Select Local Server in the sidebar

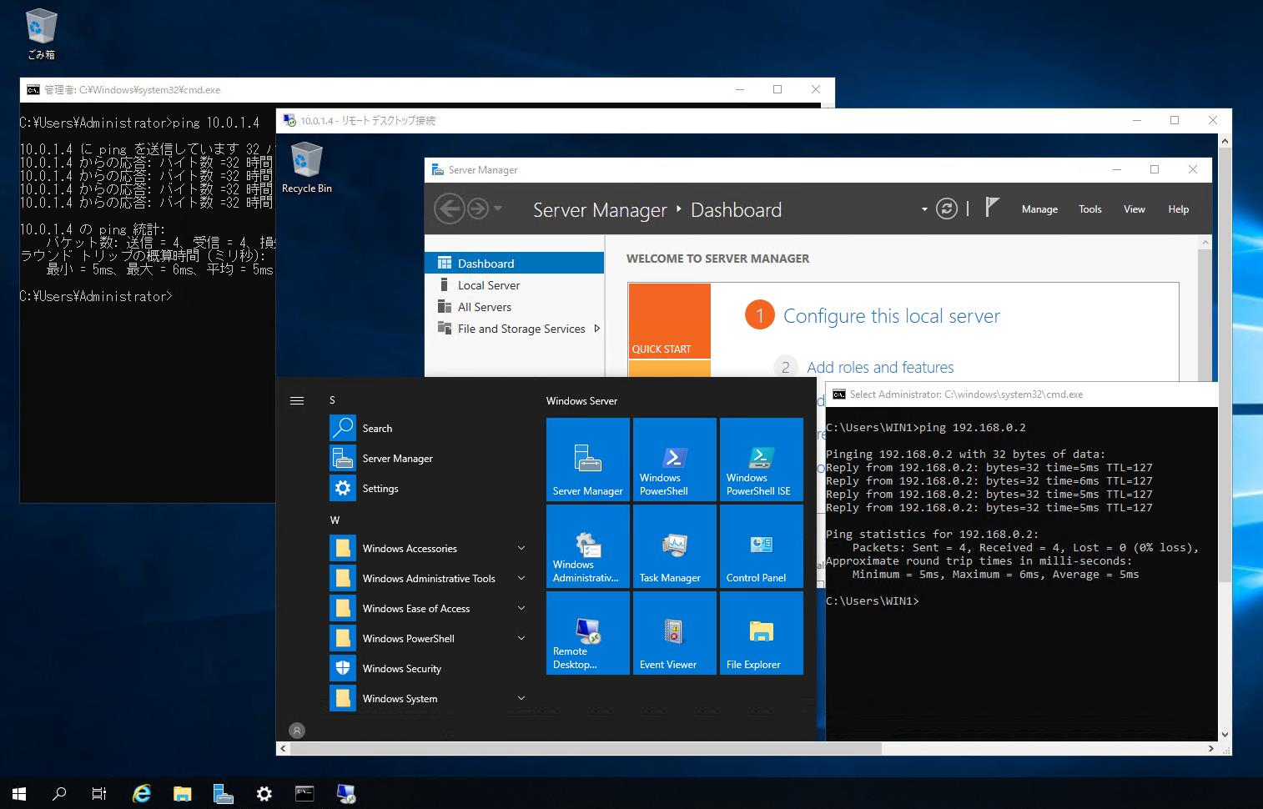(x=514, y=284)
